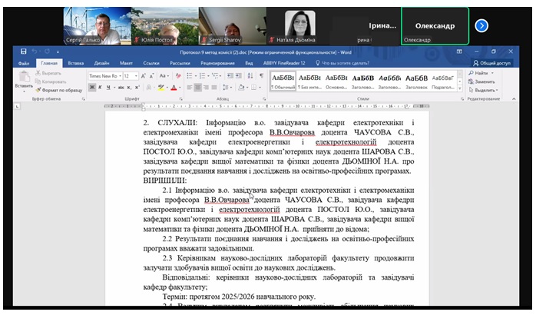The height and width of the screenshot is (325, 536).
Task: Toggle bold formatting (Ж) in the ribbon
Action: (x=92, y=88)
